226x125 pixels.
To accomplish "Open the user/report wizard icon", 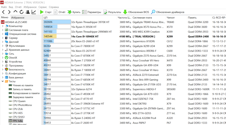I will pos(27,12).
